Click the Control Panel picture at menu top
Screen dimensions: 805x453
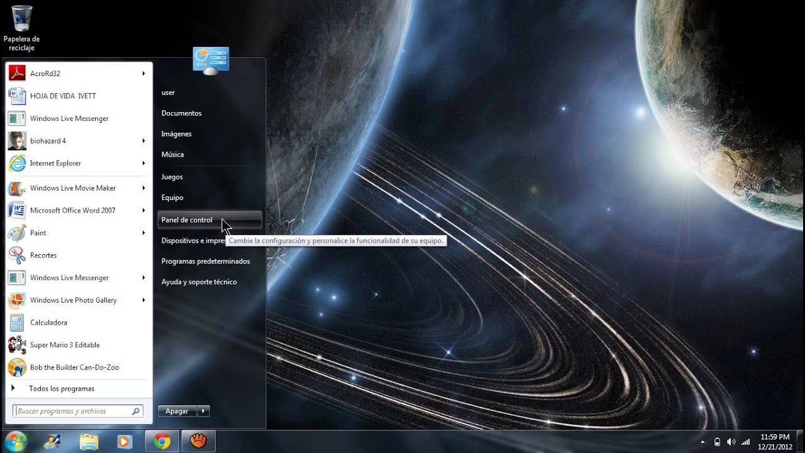coord(211,61)
